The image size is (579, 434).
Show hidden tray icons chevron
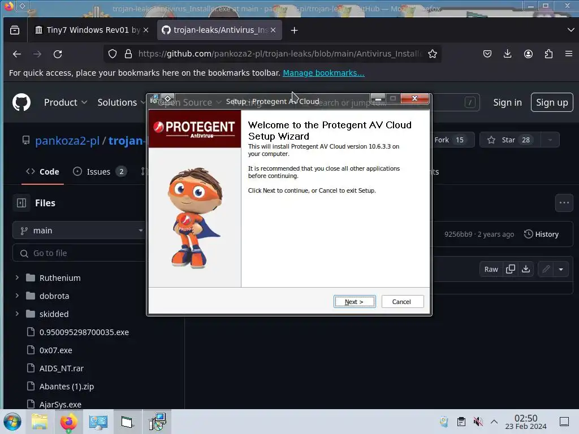click(494, 422)
